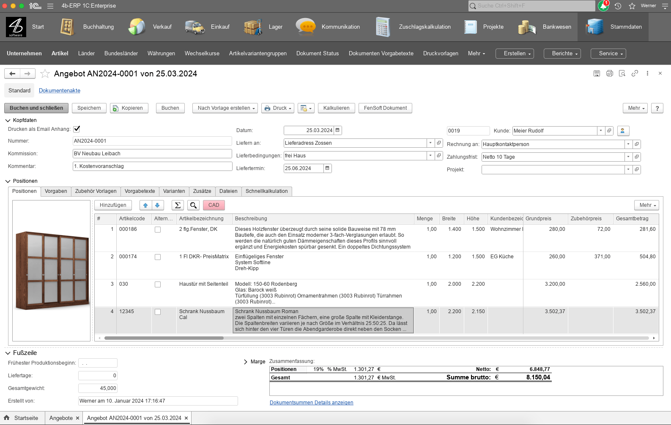
Task: Open the Wechselkurse menu item
Action: coord(202,54)
